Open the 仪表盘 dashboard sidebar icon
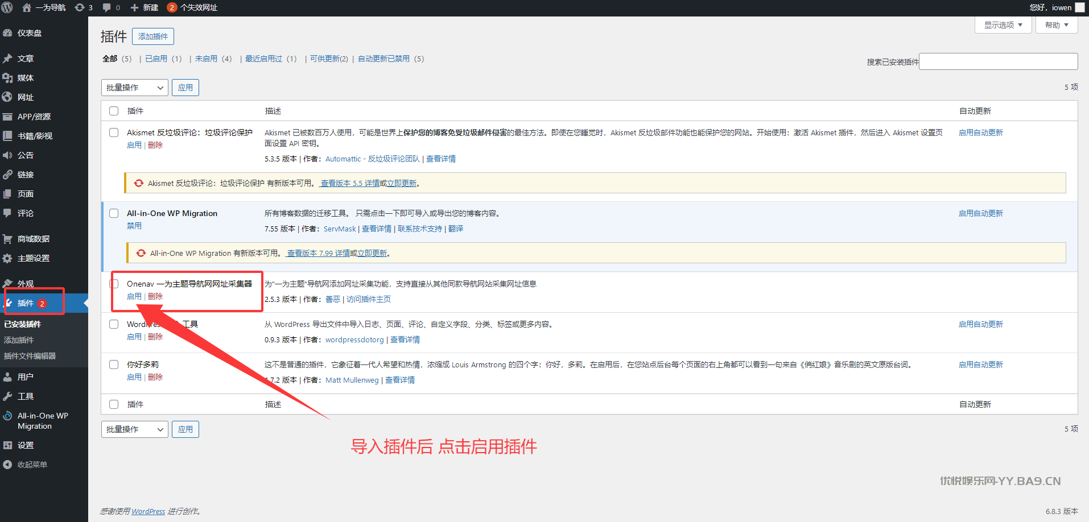The height and width of the screenshot is (522, 1089). pos(7,33)
